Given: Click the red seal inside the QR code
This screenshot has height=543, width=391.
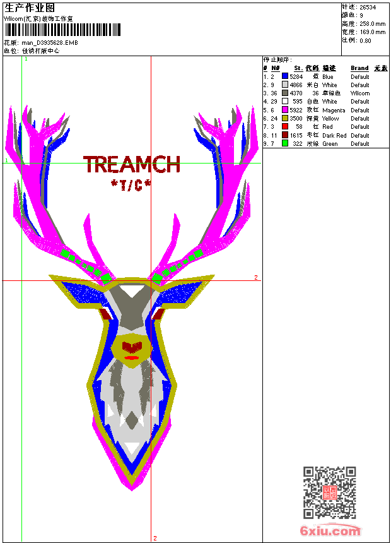Looking at the screenshot, I should (x=329, y=492).
